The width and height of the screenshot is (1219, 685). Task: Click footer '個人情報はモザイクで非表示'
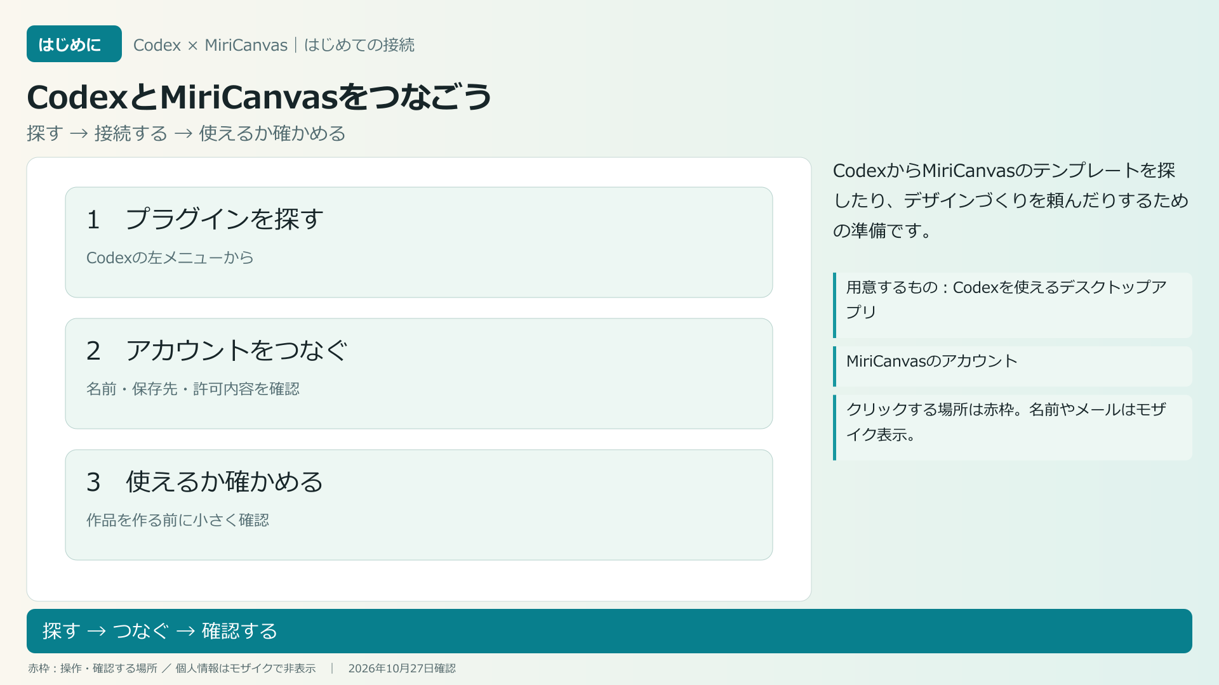[246, 669]
